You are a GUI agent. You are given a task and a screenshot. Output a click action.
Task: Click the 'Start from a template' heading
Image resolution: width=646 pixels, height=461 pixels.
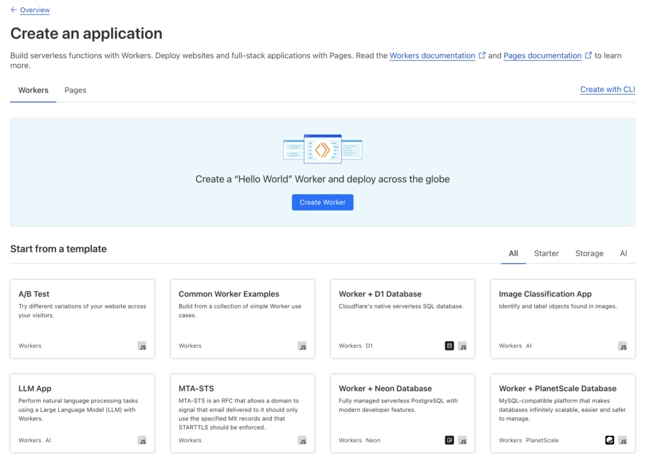59,249
